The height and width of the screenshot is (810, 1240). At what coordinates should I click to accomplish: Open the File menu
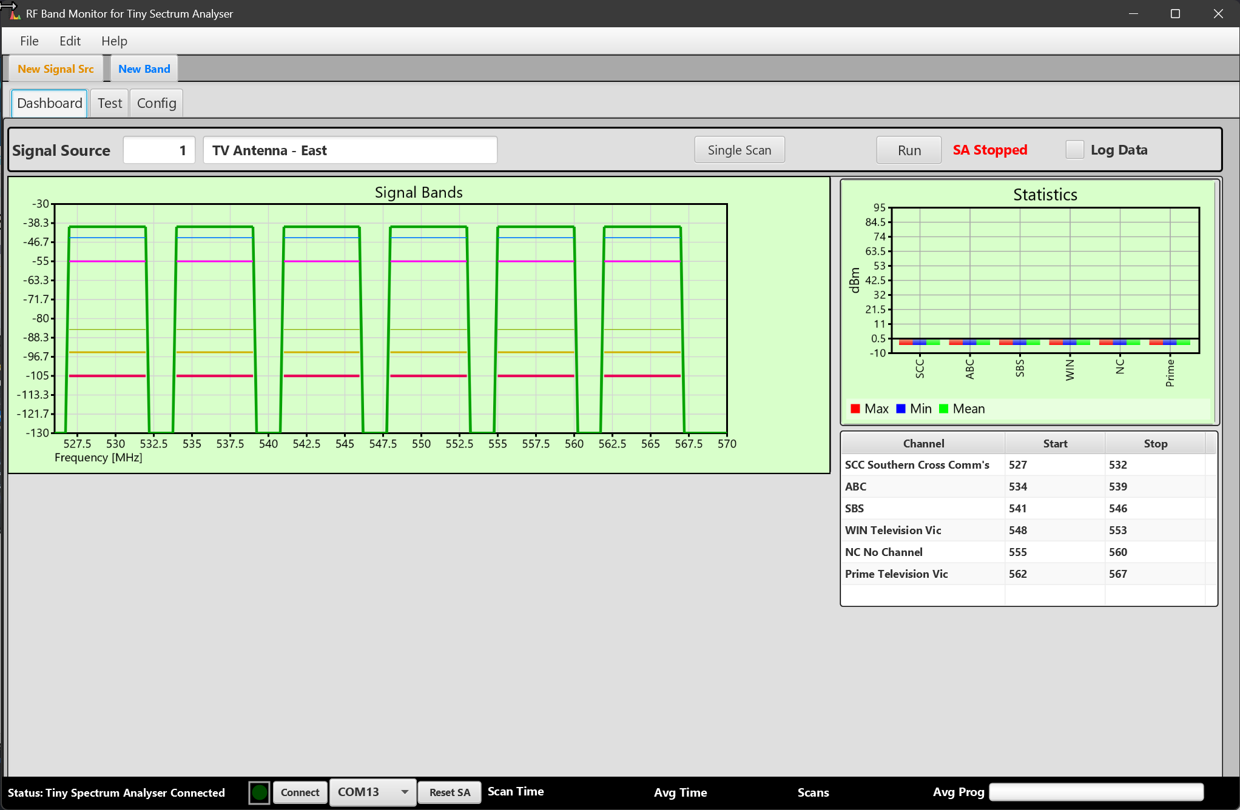click(x=29, y=41)
